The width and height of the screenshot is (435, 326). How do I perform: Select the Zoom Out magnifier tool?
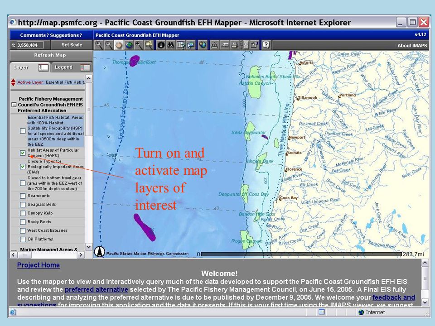point(109,45)
